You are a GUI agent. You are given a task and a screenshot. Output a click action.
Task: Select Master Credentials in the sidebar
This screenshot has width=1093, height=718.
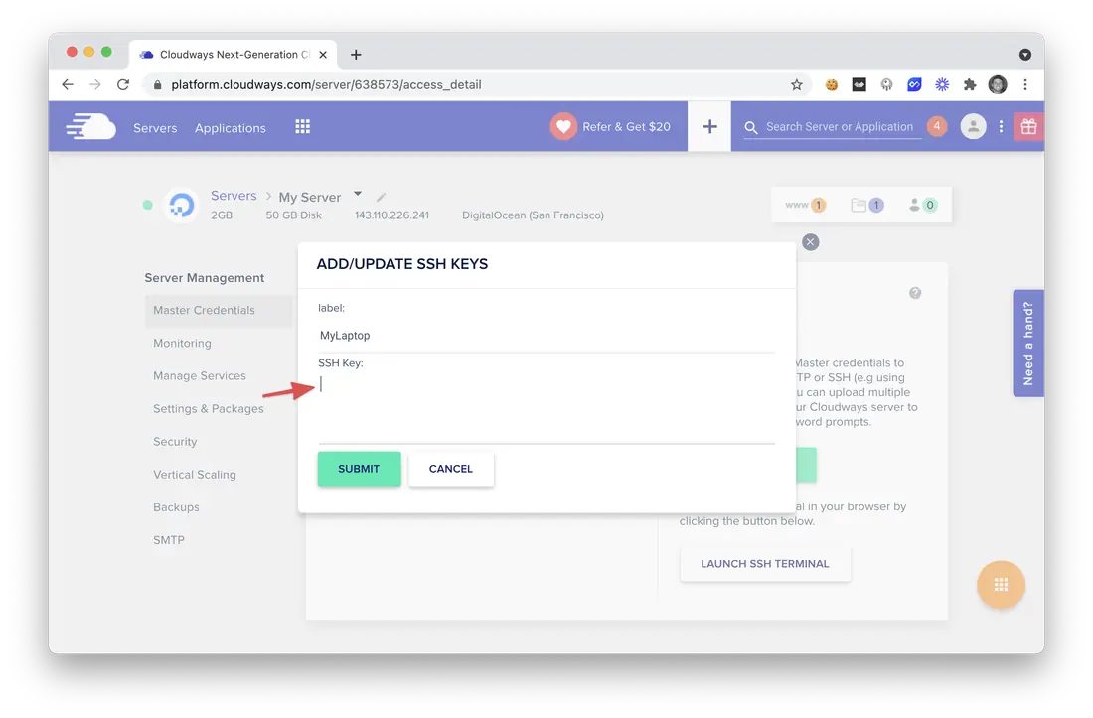[x=219, y=311]
